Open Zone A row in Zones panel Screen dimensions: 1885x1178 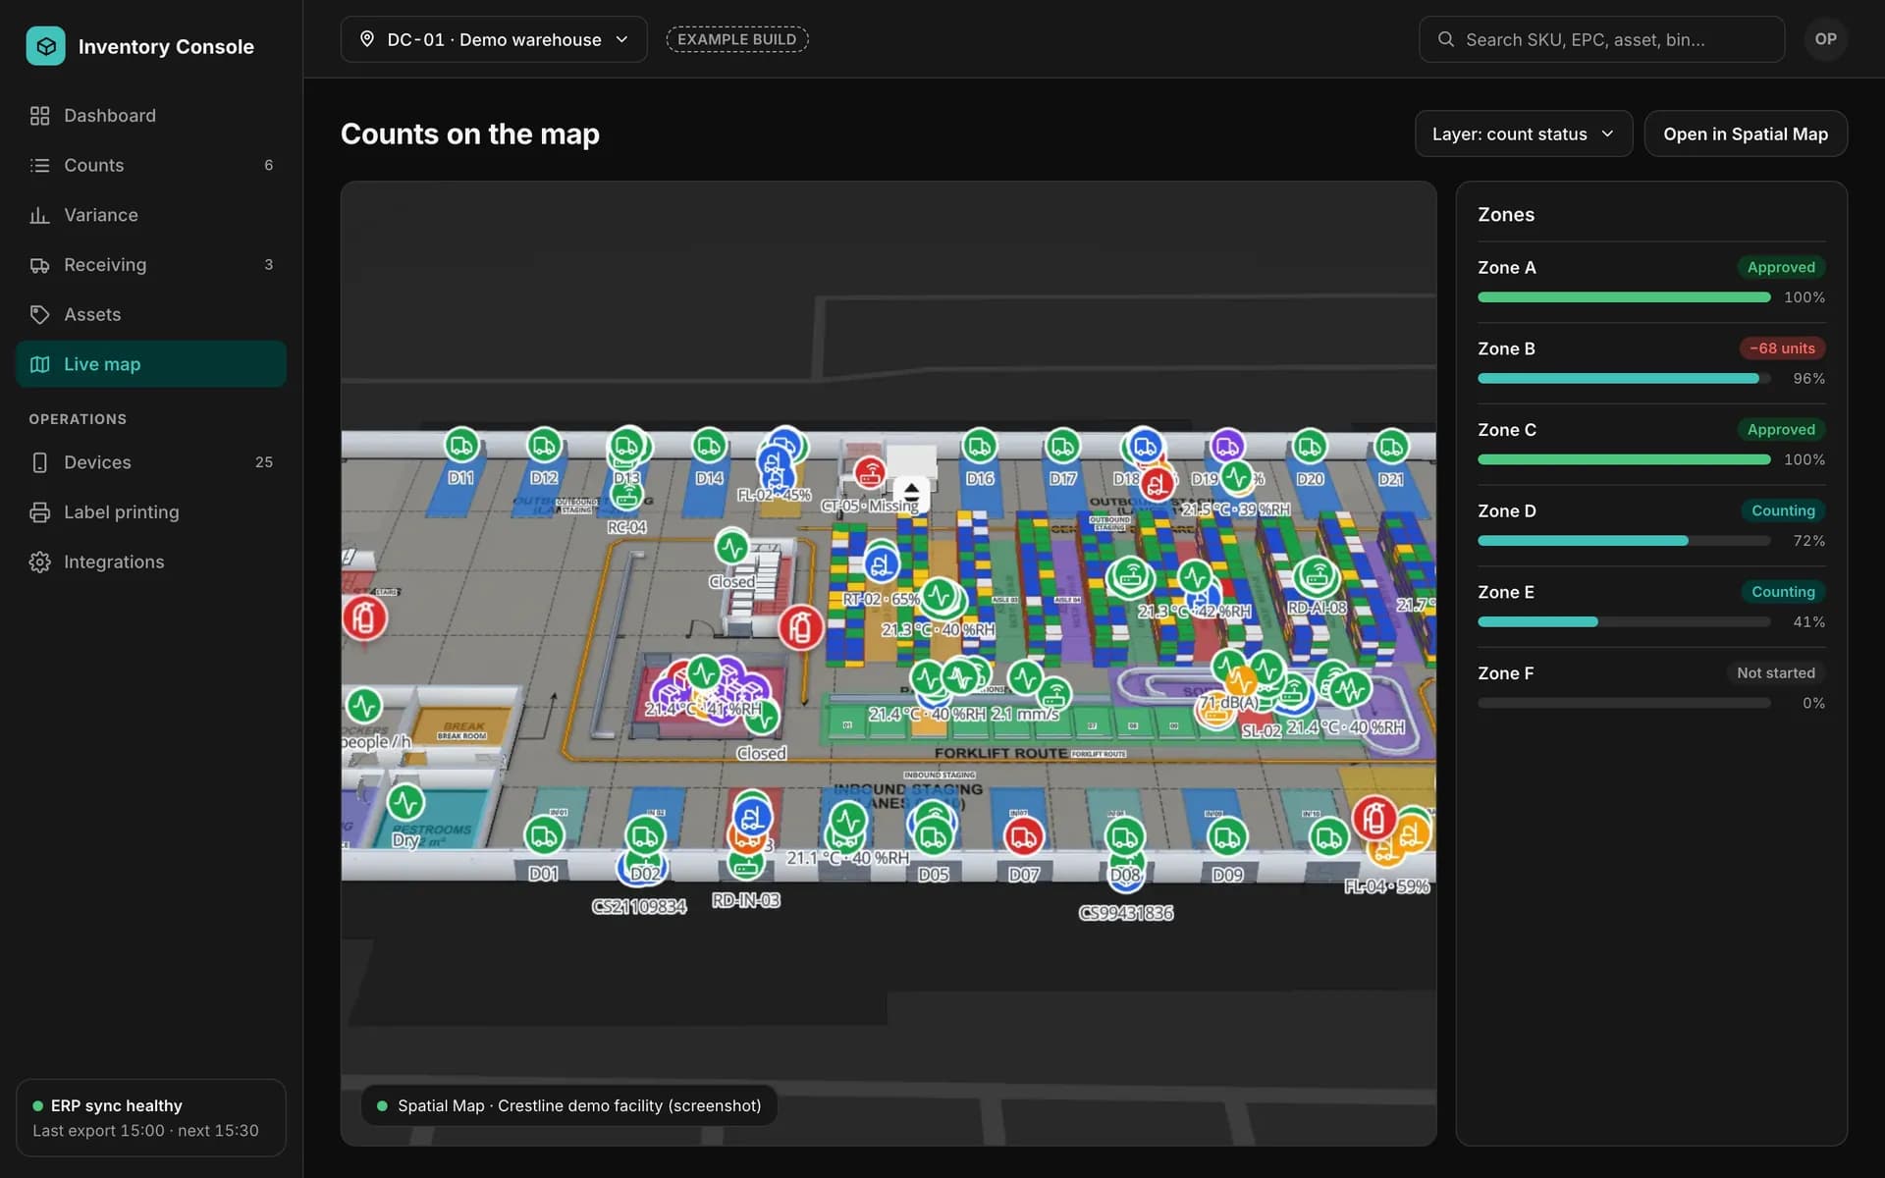(x=1651, y=282)
